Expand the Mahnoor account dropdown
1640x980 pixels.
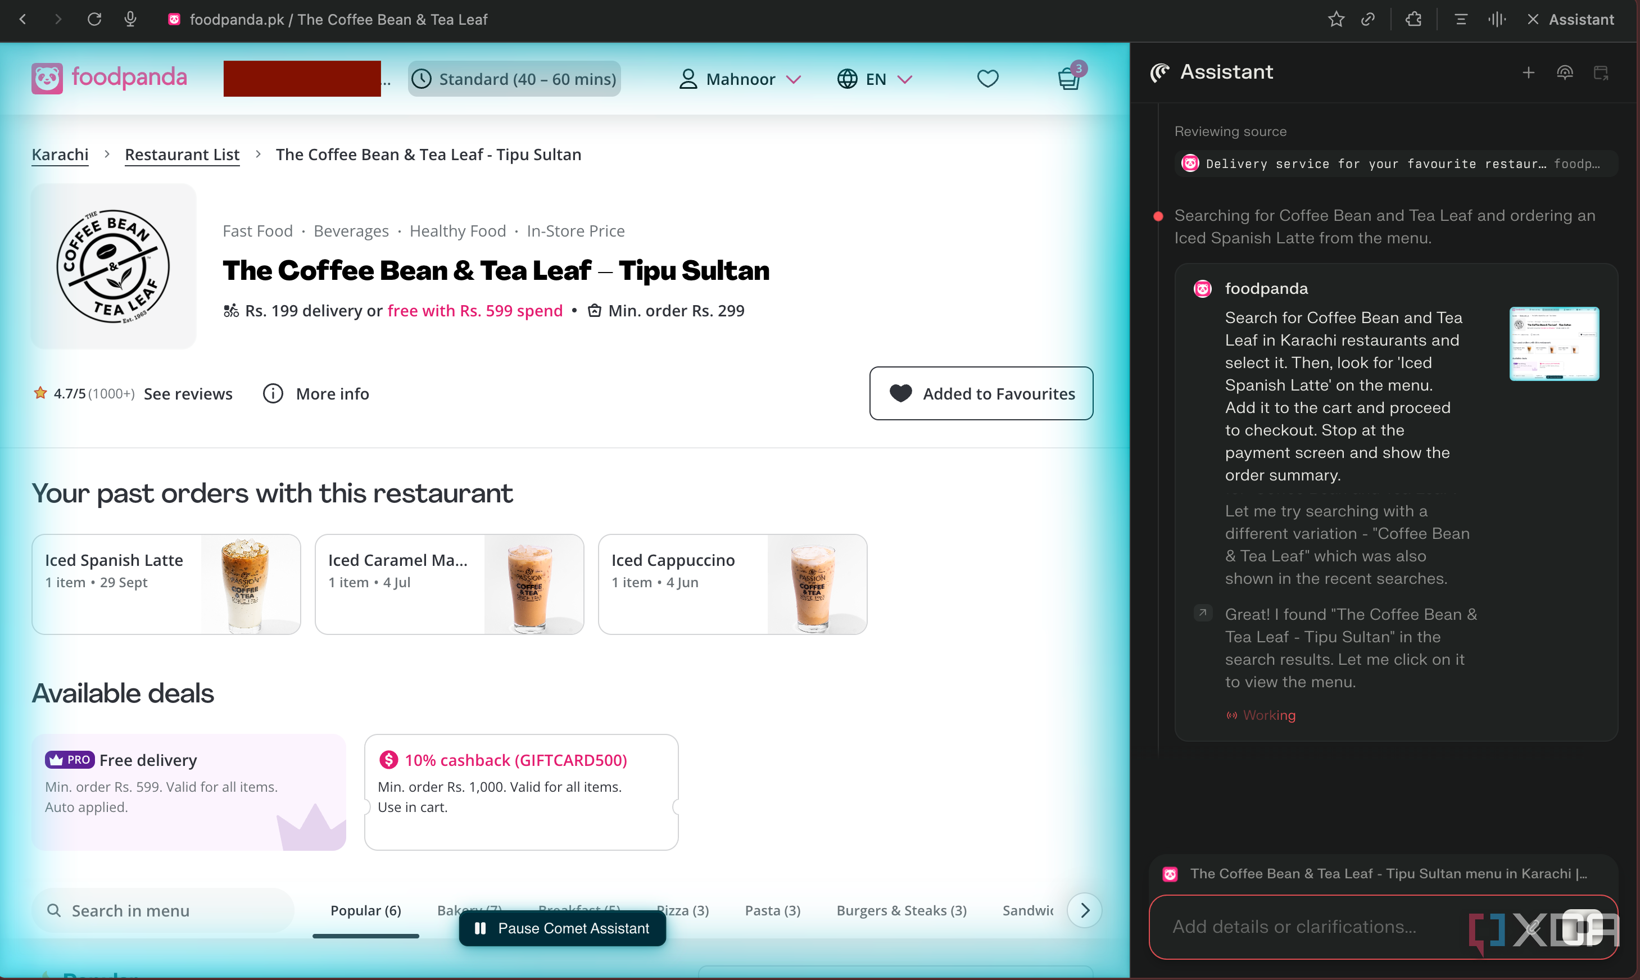click(740, 79)
